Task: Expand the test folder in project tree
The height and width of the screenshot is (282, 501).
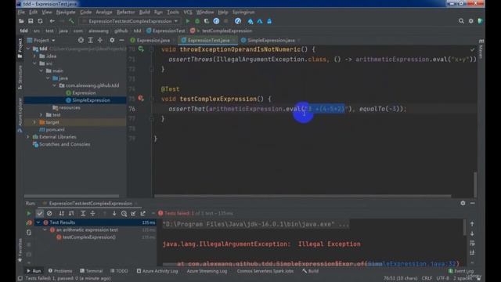Action: [x=41, y=115]
